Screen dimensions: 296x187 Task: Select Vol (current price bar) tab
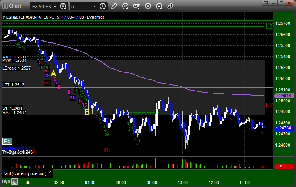25,173
